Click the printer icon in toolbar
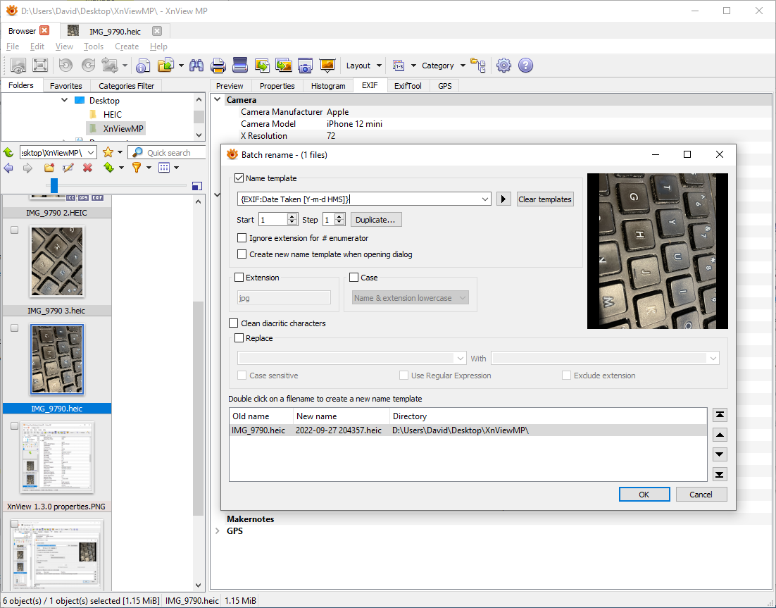Screen dimensions: 776x608 [x=218, y=66]
